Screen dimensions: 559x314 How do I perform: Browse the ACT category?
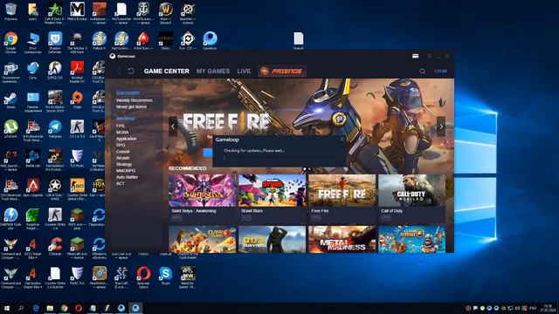click(x=121, y=183)
